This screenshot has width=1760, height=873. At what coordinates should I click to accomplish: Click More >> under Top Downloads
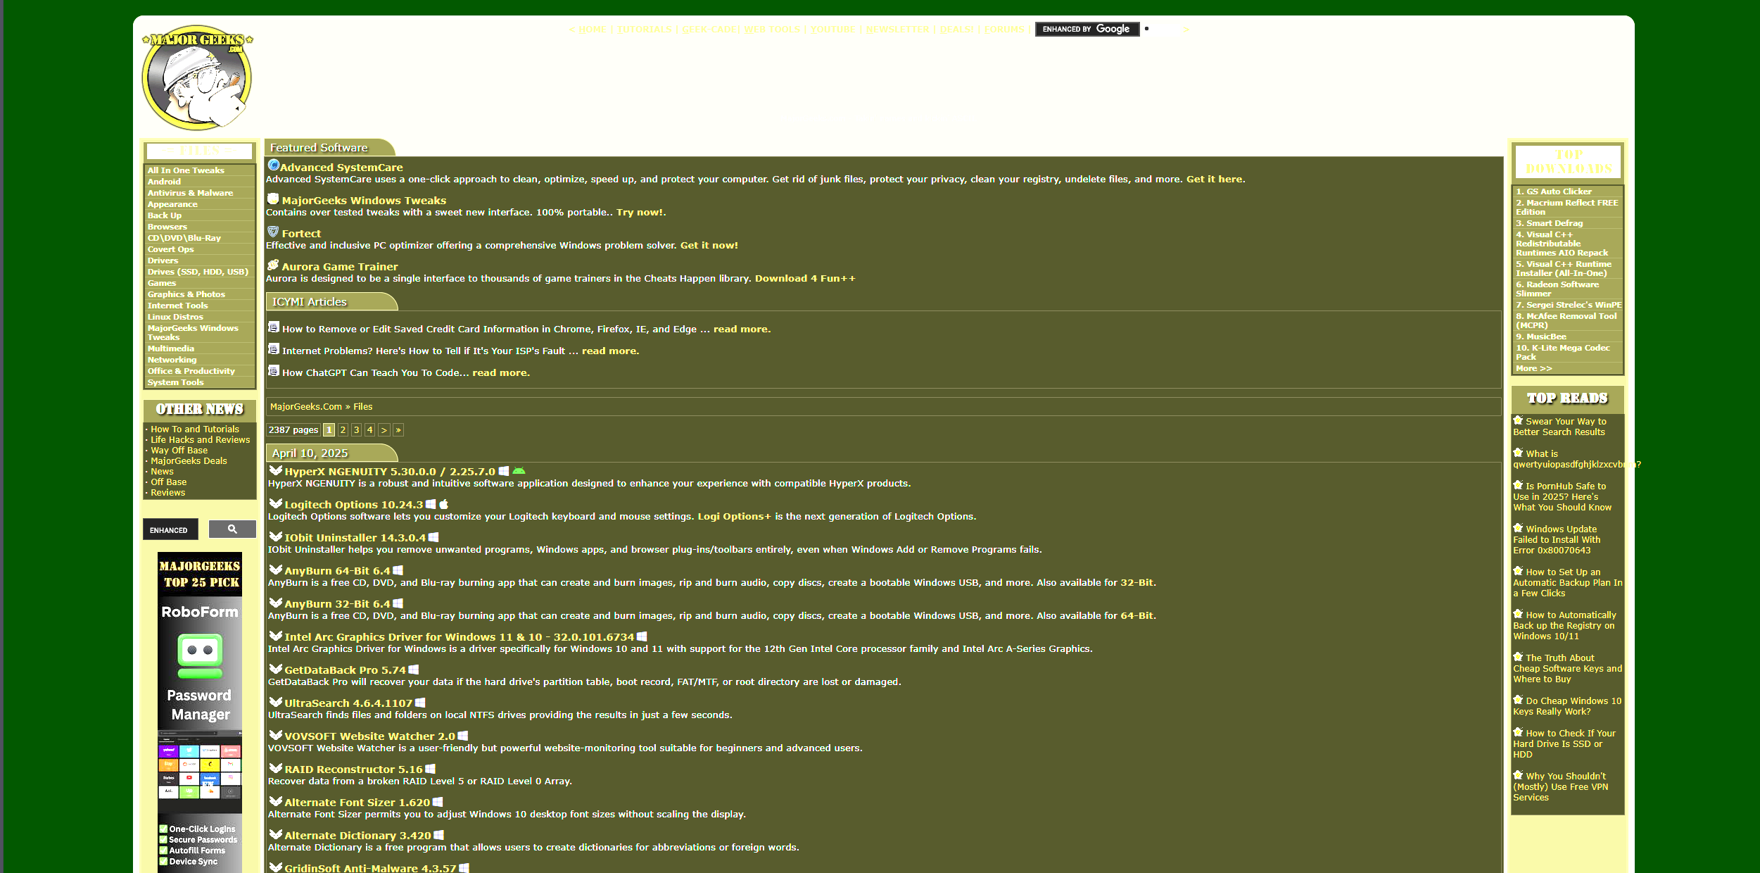(x=1533, y=368)
